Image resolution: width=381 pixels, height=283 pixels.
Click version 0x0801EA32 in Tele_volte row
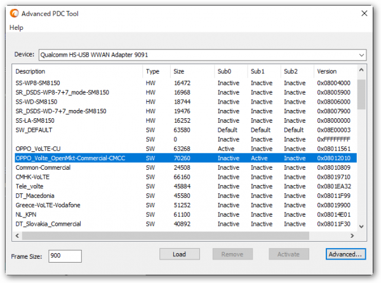(x=334, y=186)
